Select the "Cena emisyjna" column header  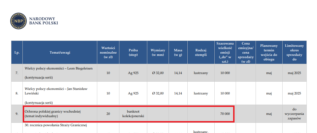[246, 52]
